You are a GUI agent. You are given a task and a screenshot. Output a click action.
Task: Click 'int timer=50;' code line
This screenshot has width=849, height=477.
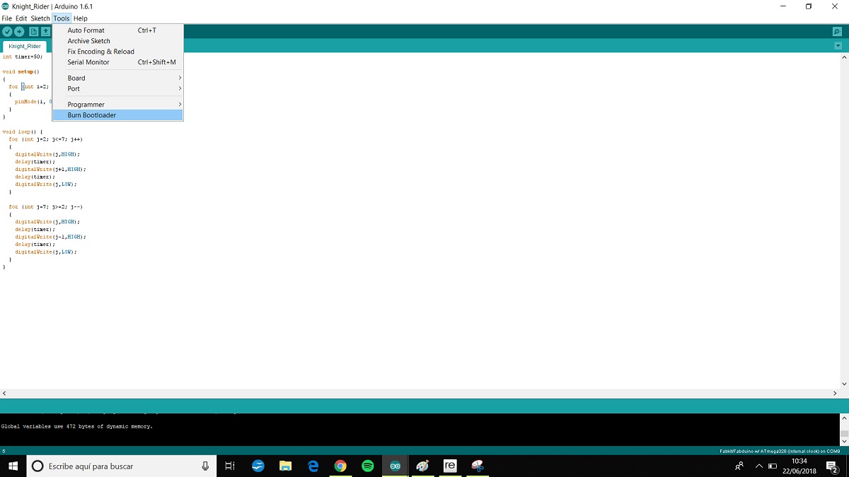pos(23,57)
